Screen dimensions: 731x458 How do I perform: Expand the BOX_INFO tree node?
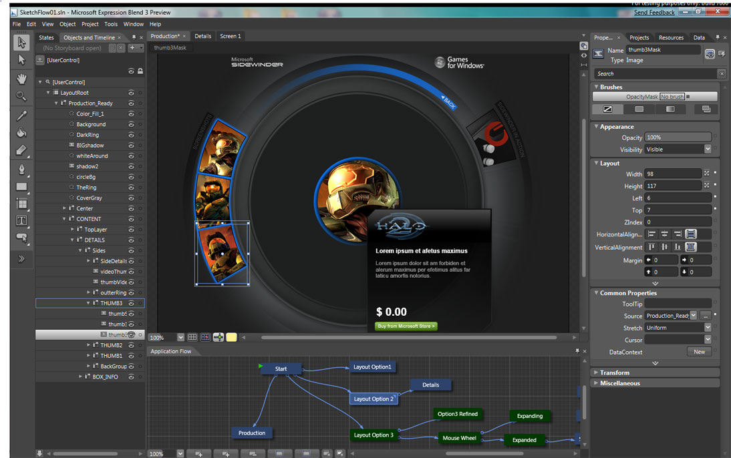(x=80, y=377)
